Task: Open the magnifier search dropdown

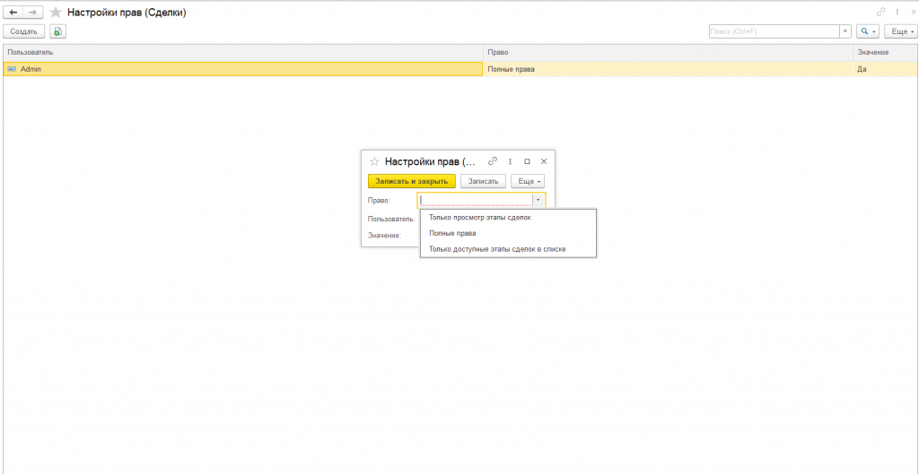Action: (868, 31)
